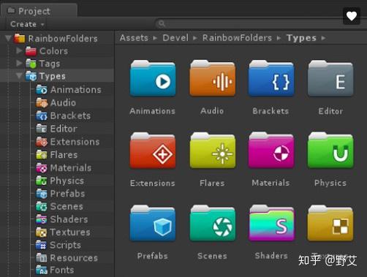The width and height of the screenshot is (367, 277).
Task: Open the yellow-green Flares folder in the grid
Action: tap(212, 151)
